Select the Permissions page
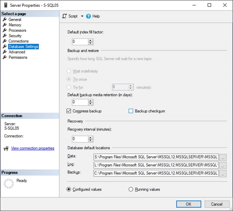The height and width of the screenshot is (211, 233). pyautogui.click(x=18, y=57)
